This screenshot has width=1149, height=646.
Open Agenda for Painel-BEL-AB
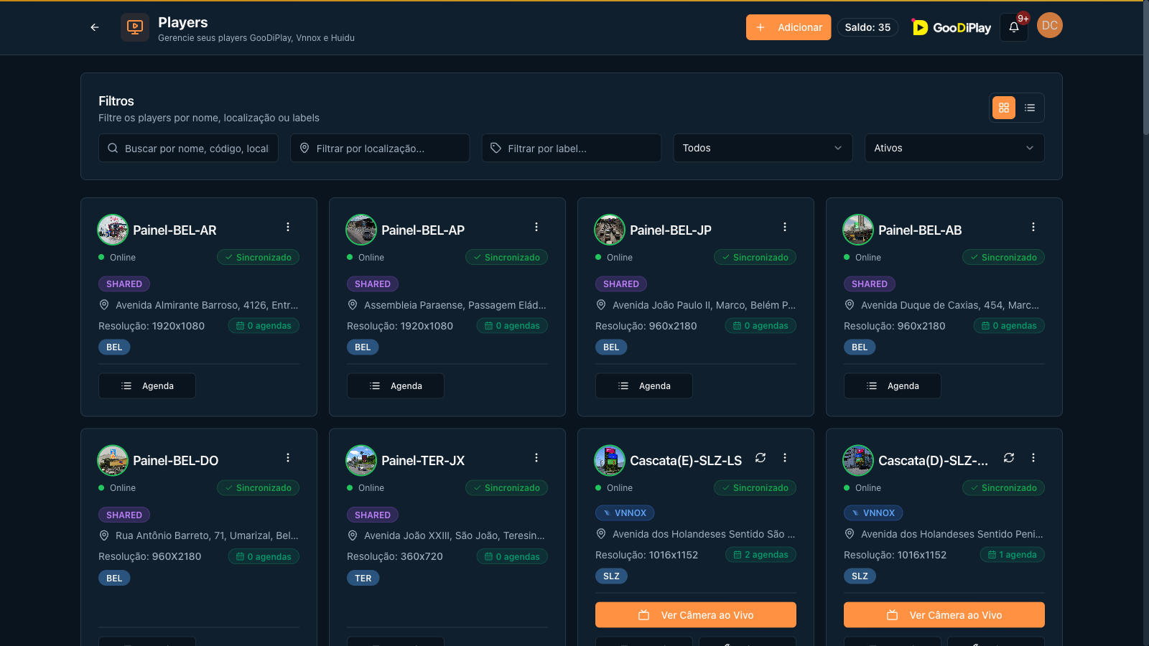click(x=893, y=386)
